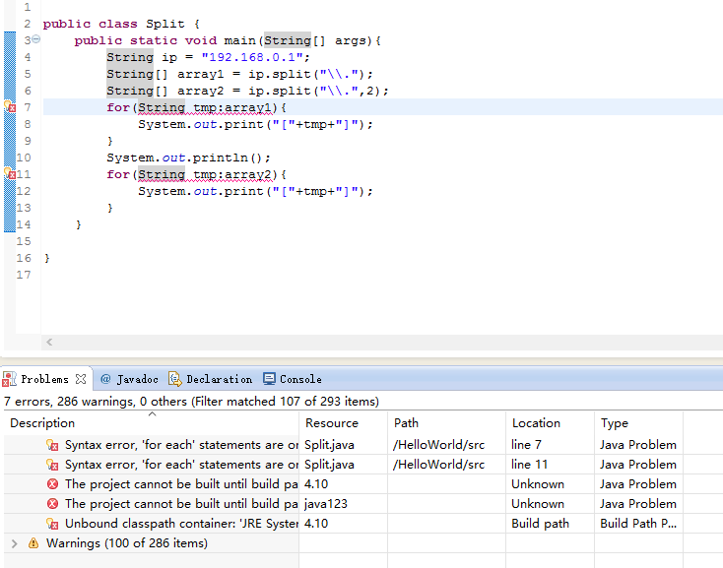Image resolution: width=723 pixels, height=568 pixels.
Task: Click the error marker on line 7
Action: pos(10,107)
